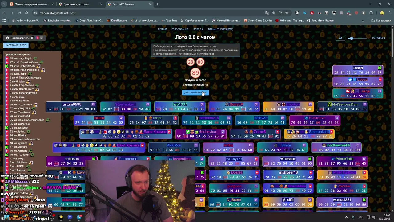
Task: Click the YouTube icon on middle Lasqa ticket
Action: (380, 80)
